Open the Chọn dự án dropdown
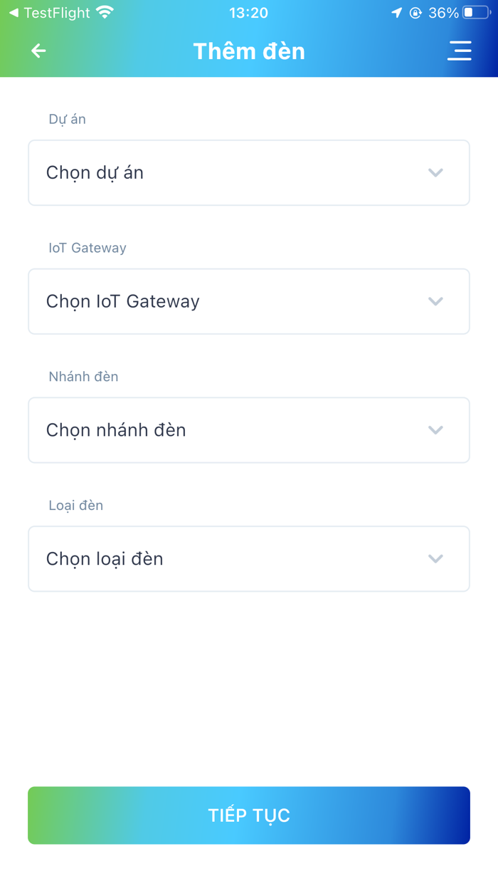Viewport: 498px width, 886px height. click(249, 173)
